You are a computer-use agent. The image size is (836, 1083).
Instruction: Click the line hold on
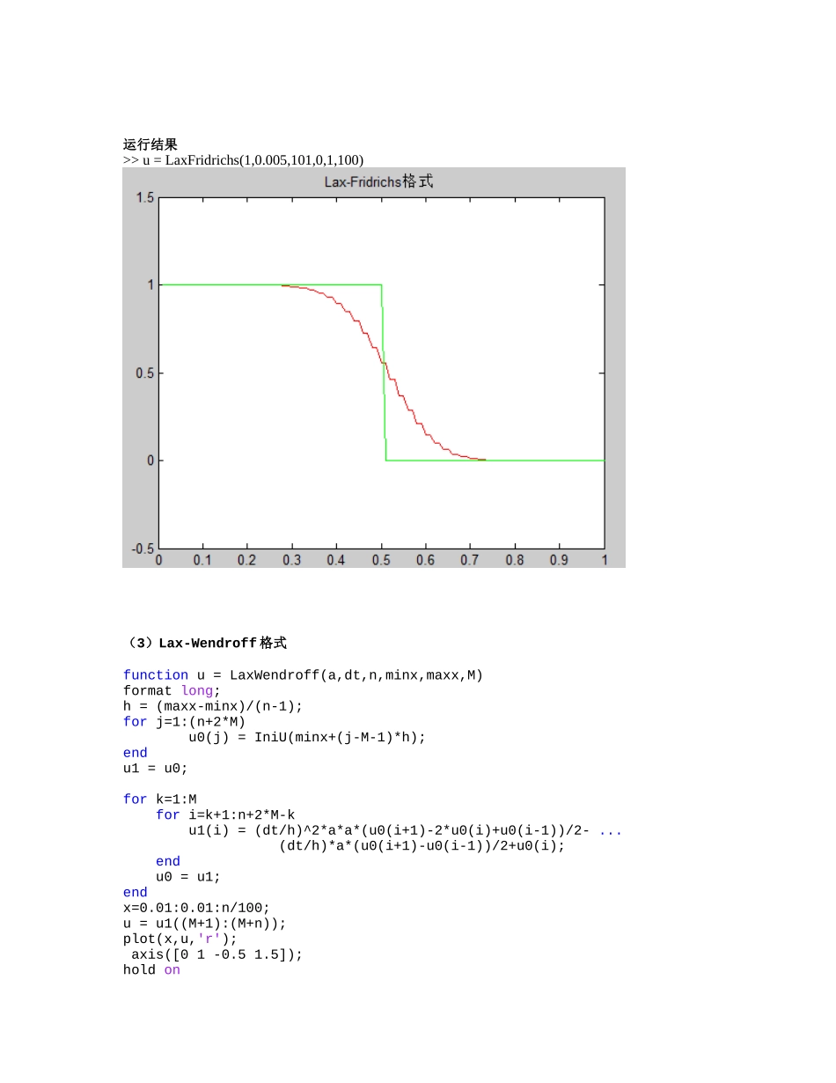pyautogui.click(x=151, y=970)
